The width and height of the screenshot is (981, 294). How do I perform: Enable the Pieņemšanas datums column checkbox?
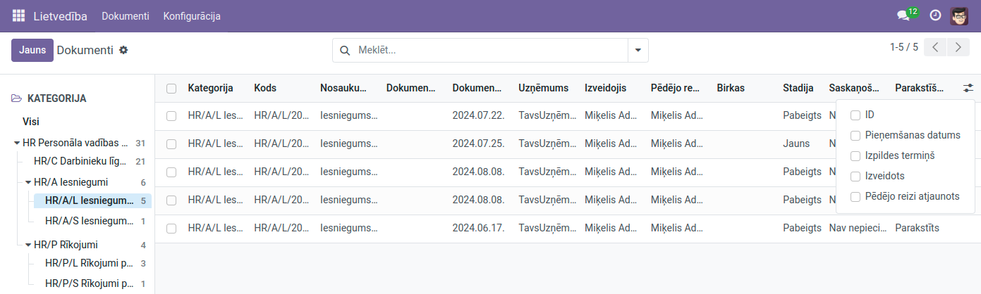tap(855, 135)
